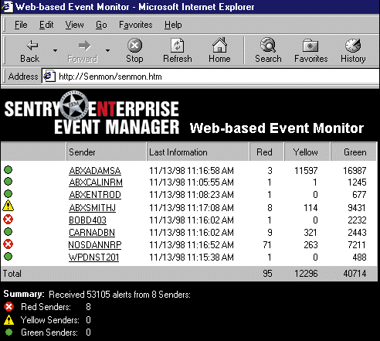Refresh the event monitor page
Image resolution: width=380 pixels, height=341 pixels.
tap(178, 51)
